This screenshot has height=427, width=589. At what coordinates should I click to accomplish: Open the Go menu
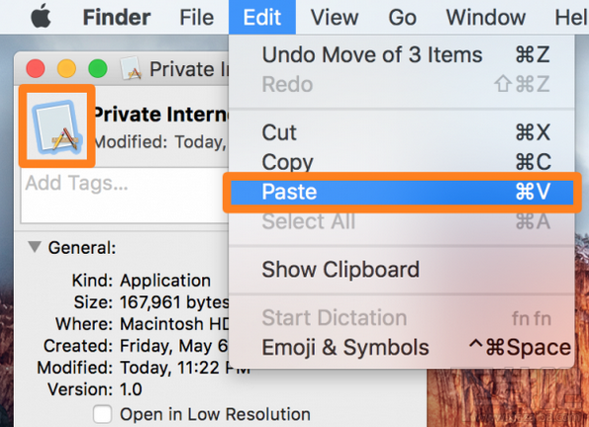pos(402,17)
